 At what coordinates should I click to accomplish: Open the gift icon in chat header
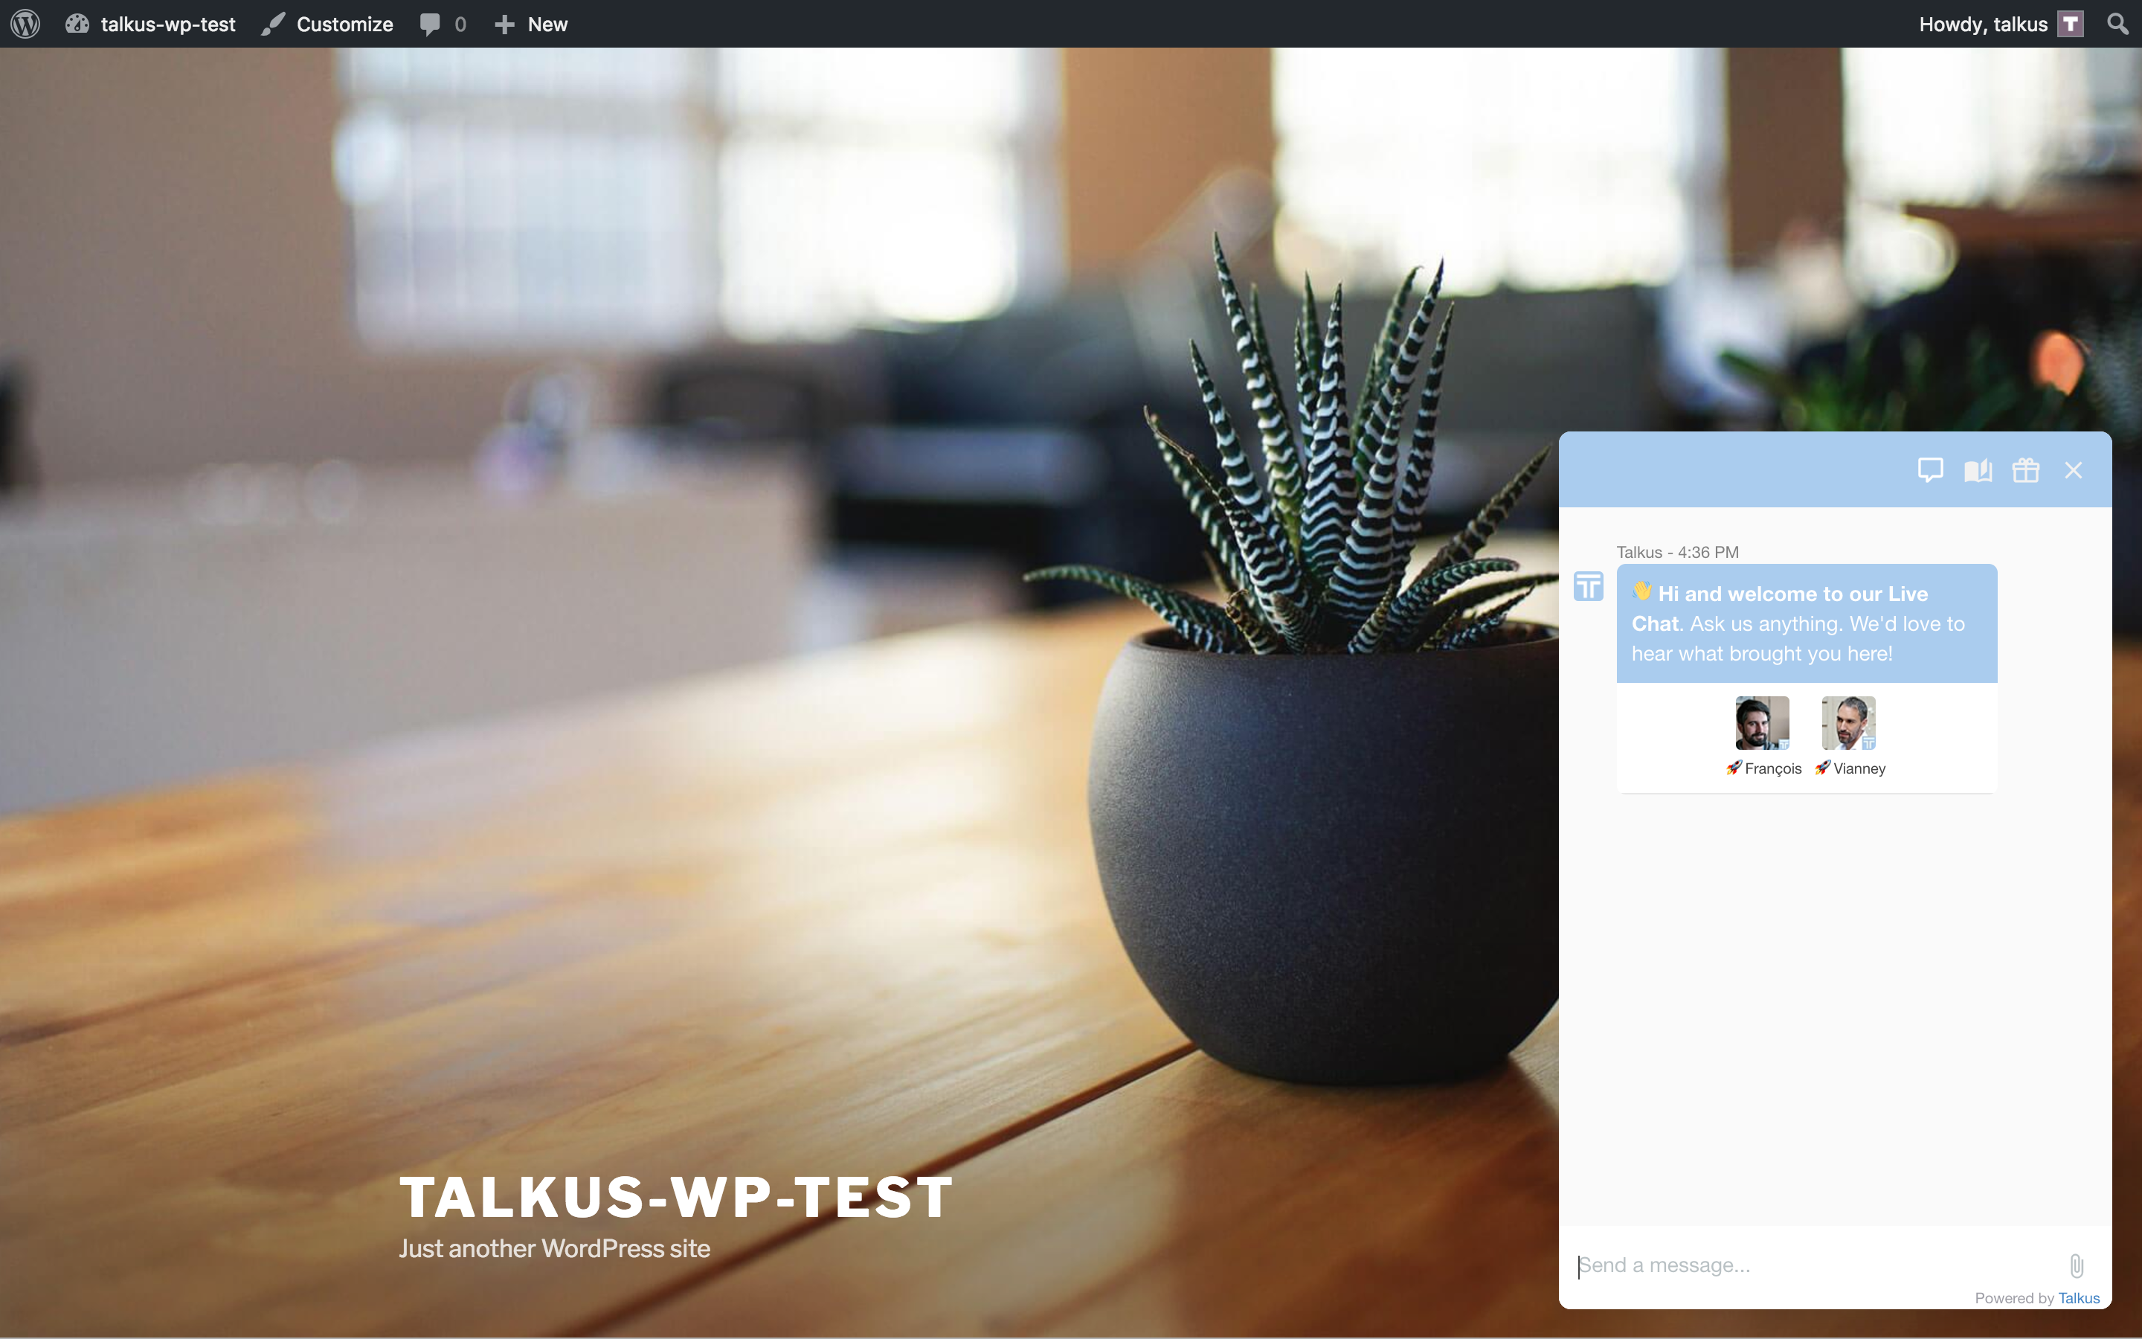(x=2026, y=470)
